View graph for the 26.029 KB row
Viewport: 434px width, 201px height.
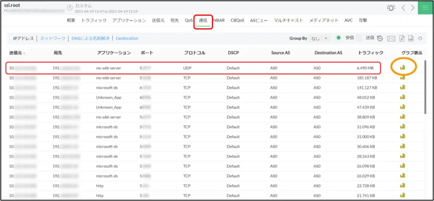(402, 176)
